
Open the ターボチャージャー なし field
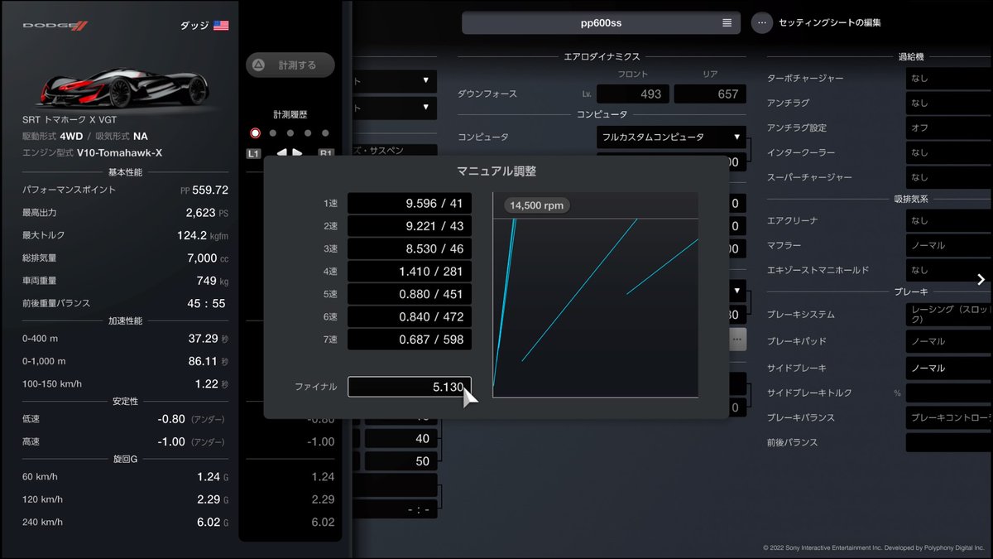tap(949, 78)
